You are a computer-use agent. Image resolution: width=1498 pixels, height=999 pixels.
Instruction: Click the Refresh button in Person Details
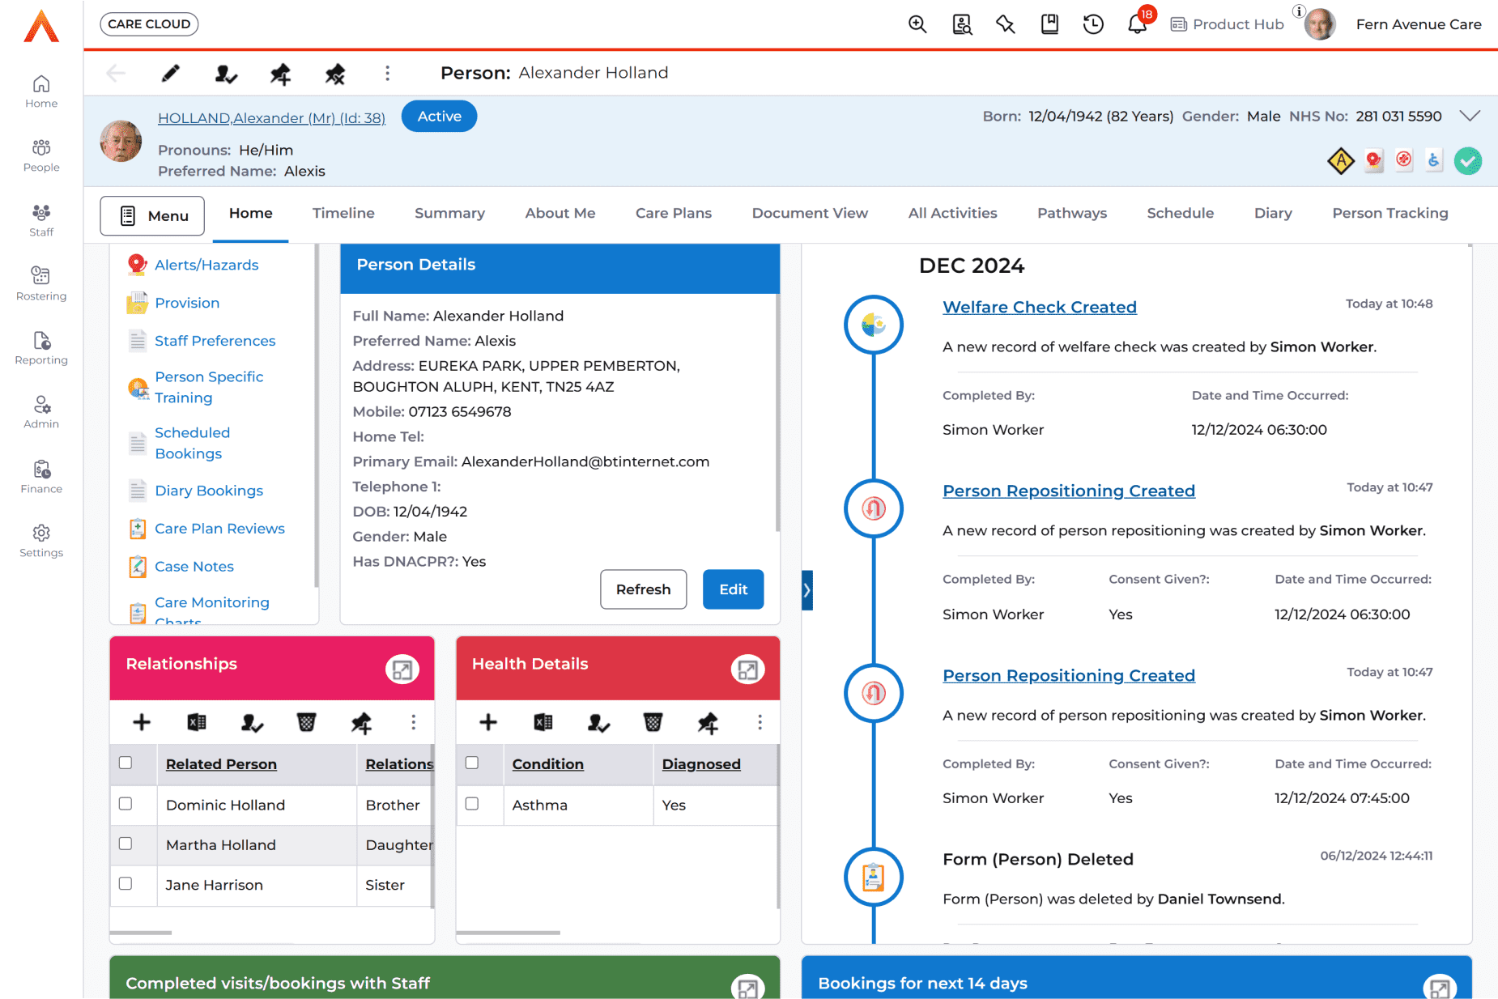pyautogui.click(x=643, y=589)
